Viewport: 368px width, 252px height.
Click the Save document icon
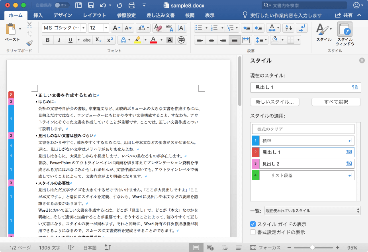(x=90, y=5)
